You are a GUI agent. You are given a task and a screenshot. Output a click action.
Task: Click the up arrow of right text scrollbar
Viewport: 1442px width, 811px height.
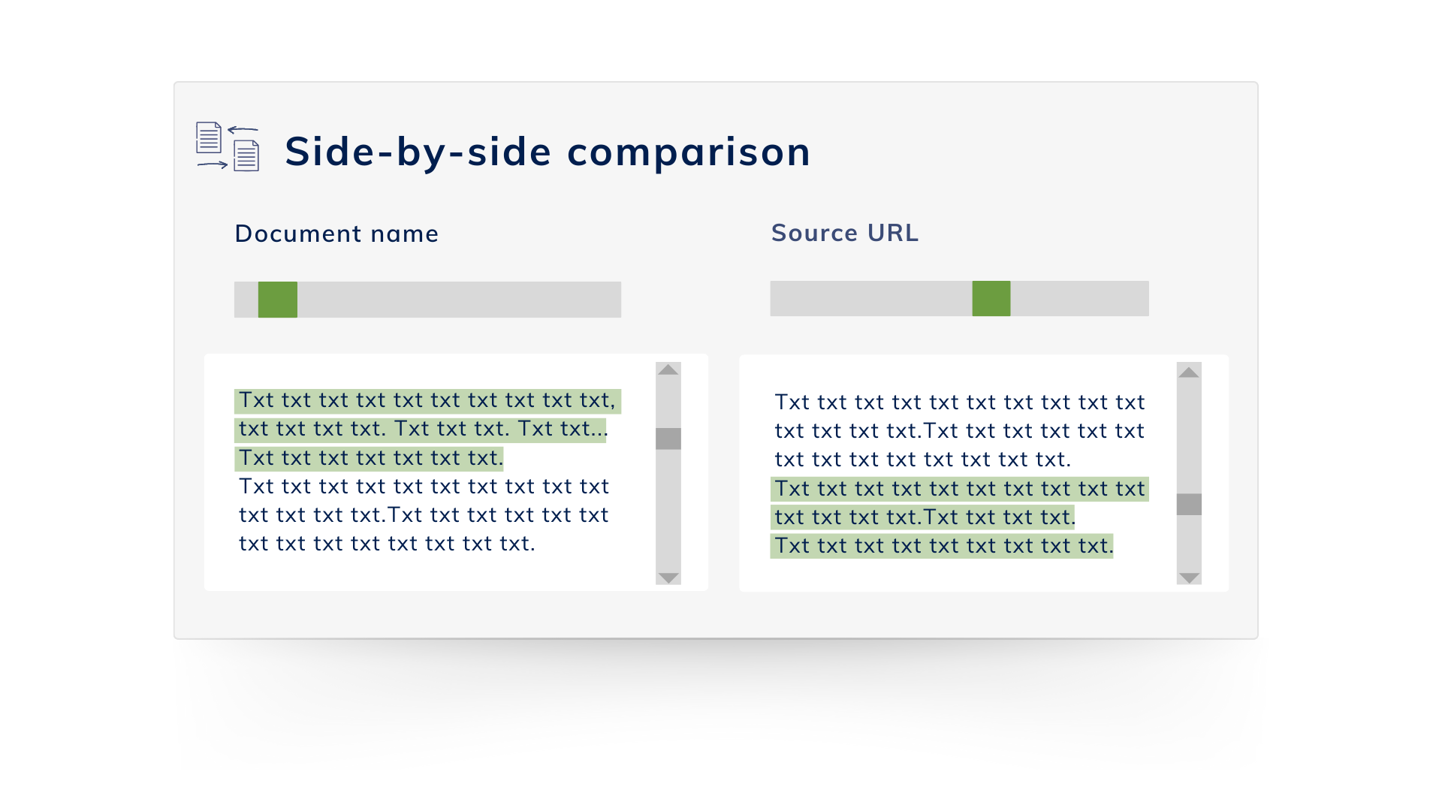[1189, 372]
